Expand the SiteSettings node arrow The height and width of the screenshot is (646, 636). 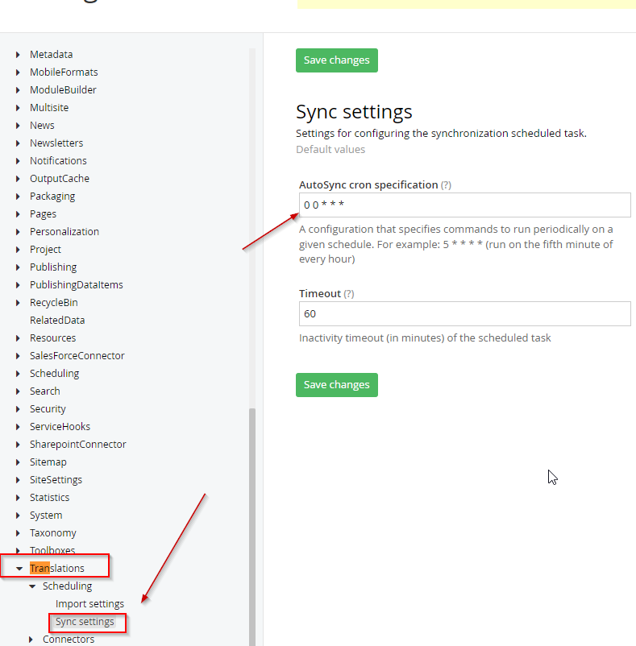(x=18, y=479)
